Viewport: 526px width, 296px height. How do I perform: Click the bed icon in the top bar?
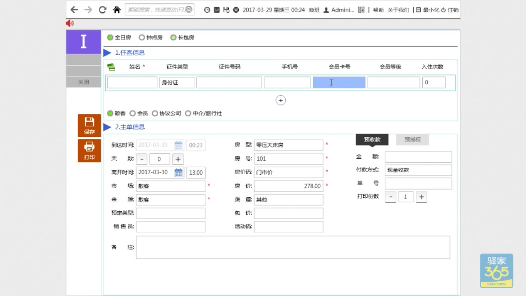click(226, 10)
